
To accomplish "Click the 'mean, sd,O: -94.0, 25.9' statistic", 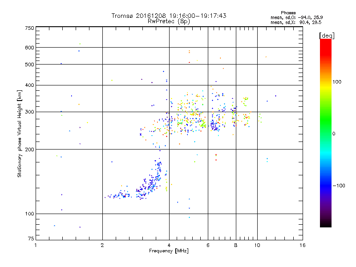I will 296,17.
